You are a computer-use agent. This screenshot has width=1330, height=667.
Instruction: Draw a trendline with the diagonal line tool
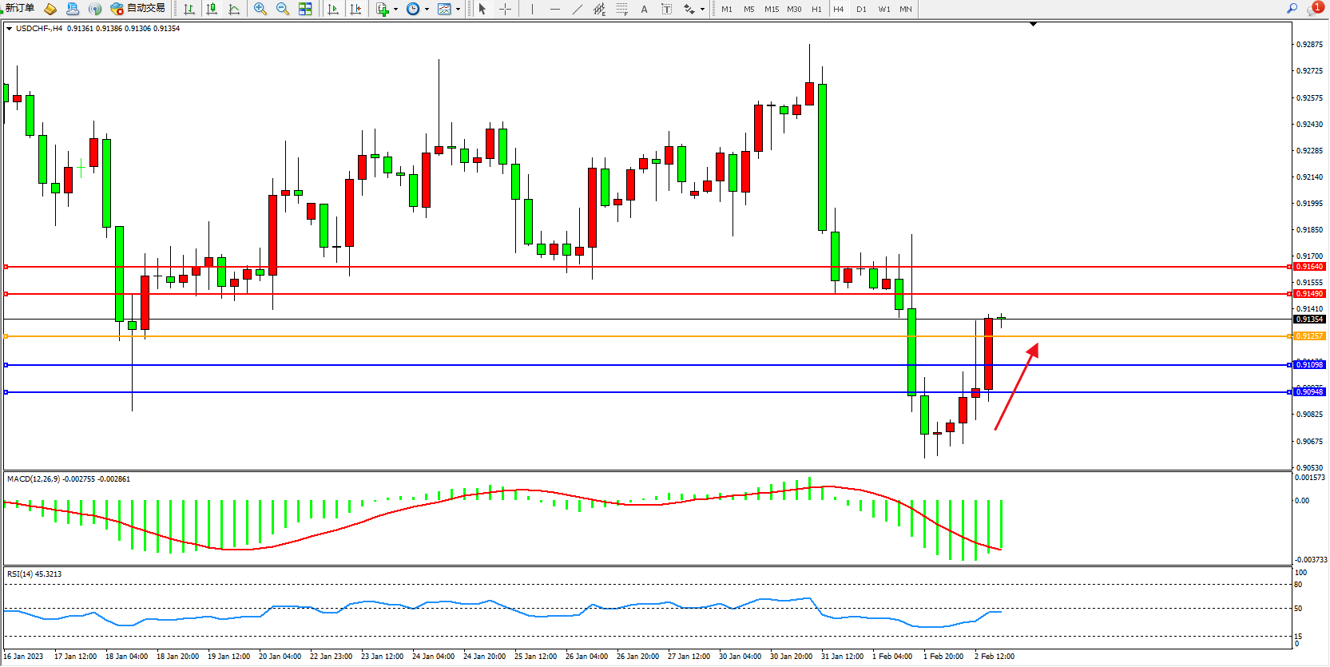[578, 9]
